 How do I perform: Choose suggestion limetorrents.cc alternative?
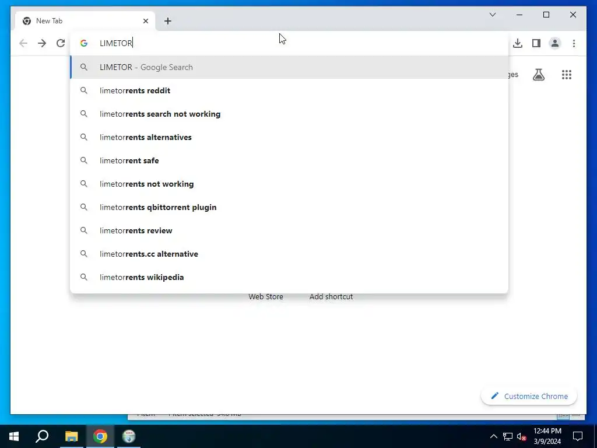(289, 254)
